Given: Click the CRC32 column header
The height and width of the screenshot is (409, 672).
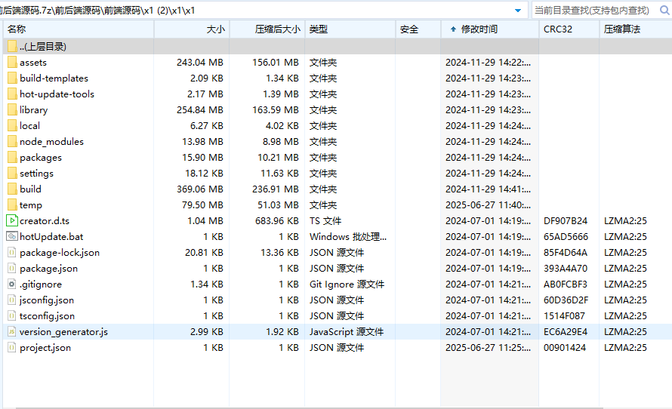Looking at the screenshot, I should point(558,29).
